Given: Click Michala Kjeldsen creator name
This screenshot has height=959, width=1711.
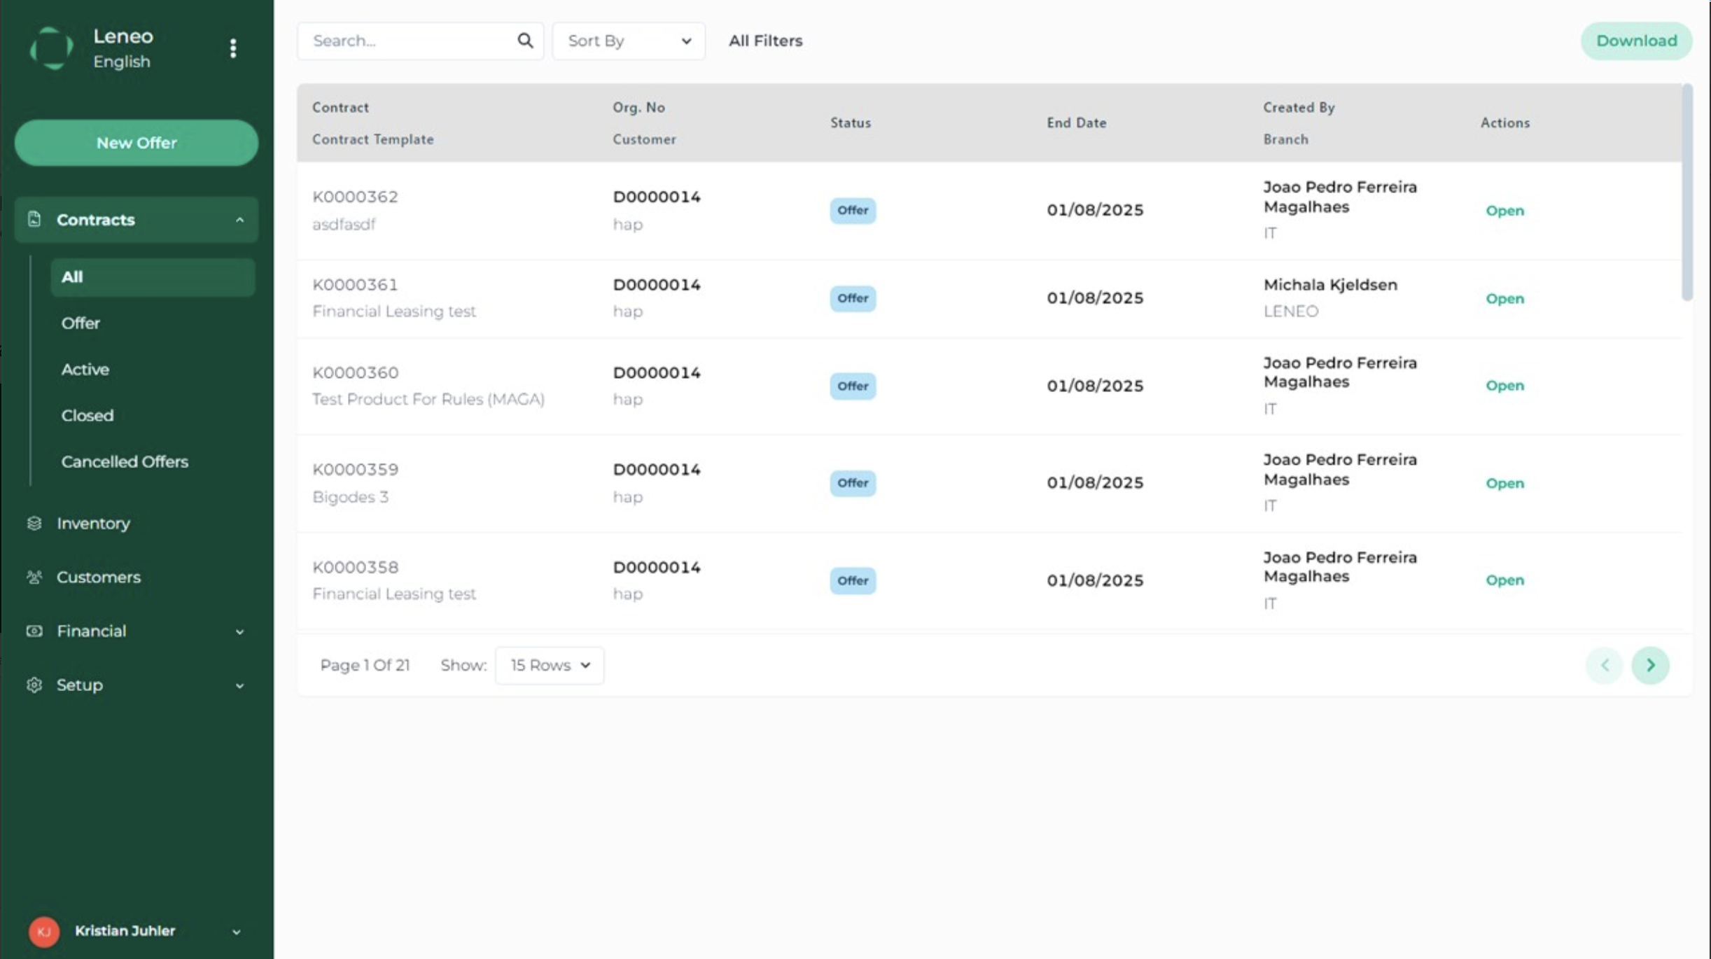Looking at the screenshot, I should [x=1330, y=285].
